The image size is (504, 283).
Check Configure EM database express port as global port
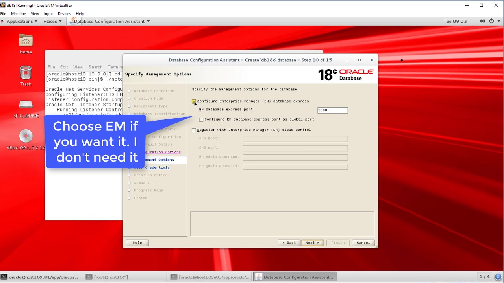click(x=201, y=119)
